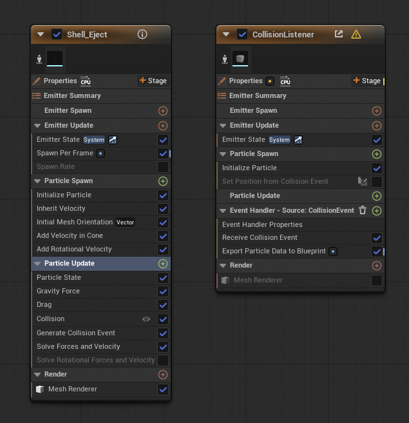Disable the CollisionListener emitter checkbox
Screen dimensions: 409x423
[242, 35]
